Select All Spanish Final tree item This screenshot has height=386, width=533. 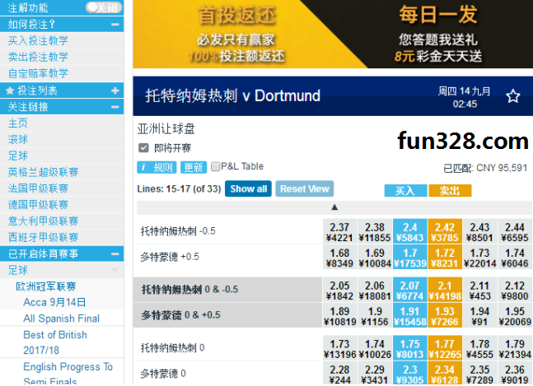(x=61, y=319)
